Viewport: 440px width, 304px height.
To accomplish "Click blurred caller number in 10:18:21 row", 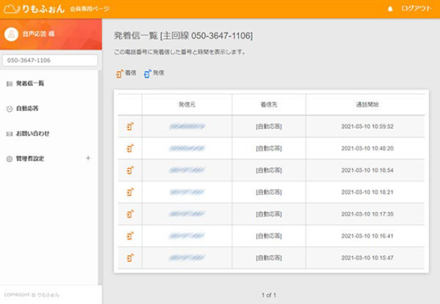I will (187, 192).
